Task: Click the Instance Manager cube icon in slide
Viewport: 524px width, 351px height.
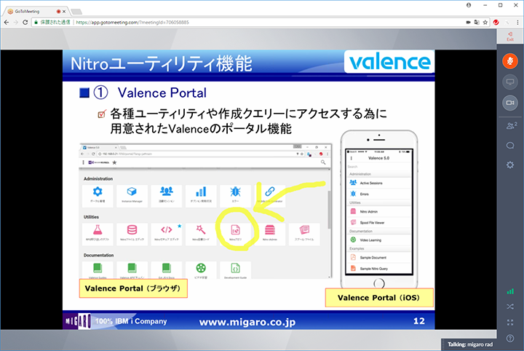Action: coord(132,192)
